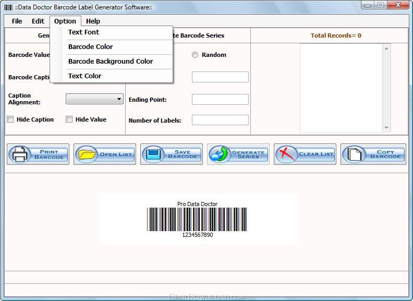Viewport: 413px width, 301px height.
Task: Open the Edit menu
Action: pyautogui.click(x=38, y=21)
